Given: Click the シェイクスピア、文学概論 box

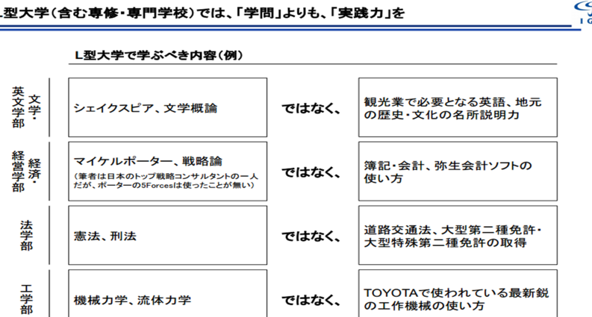Looking at the screenshot, I should (167, 107).
